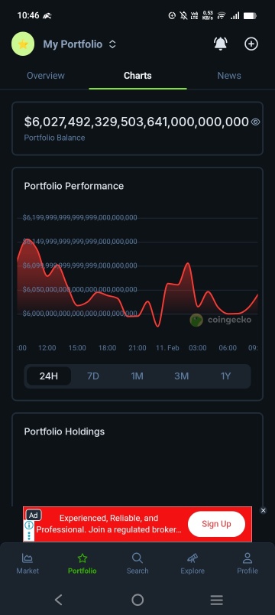Switch to the Overview tab
This screenshot has width=275, height=615.
[45, 75]
